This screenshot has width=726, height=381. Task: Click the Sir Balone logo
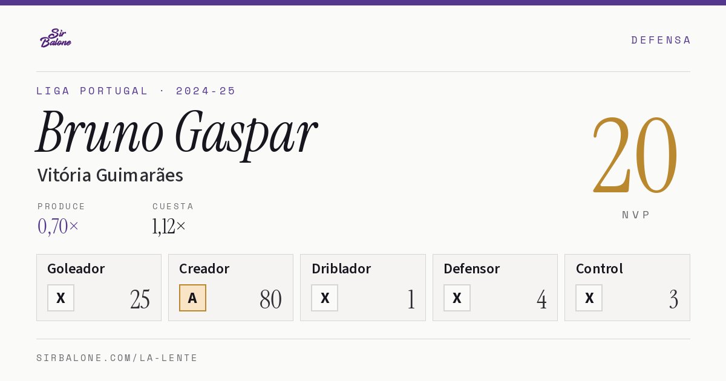56,38
